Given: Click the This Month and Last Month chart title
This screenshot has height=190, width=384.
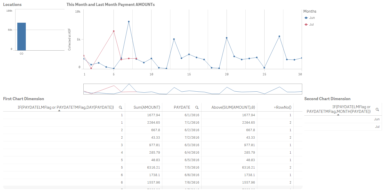Looking at the screenshot, I should 111,5.
